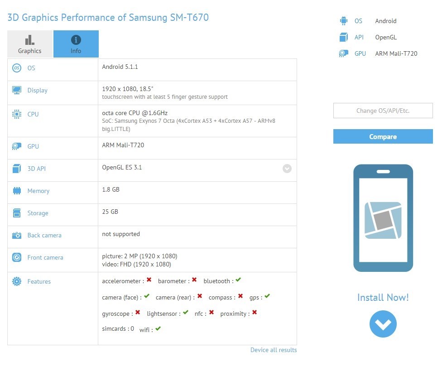Click the nfc red cross mark
The image size is (447, 367).
point(211,312)
